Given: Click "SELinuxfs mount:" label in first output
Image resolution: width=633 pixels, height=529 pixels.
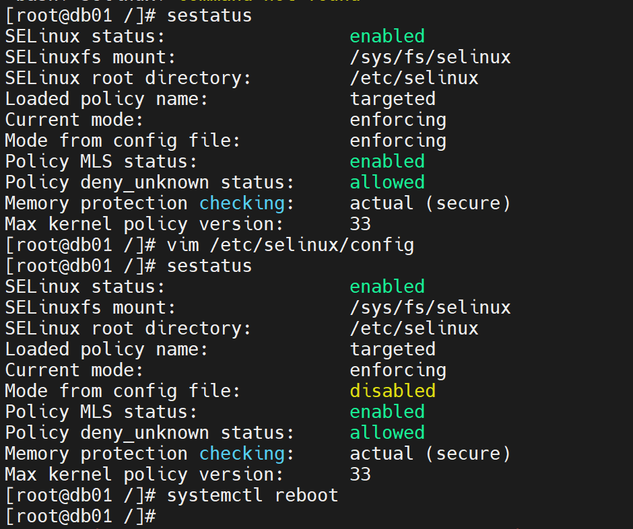Looking at the screenshot, I should [90, 57].
